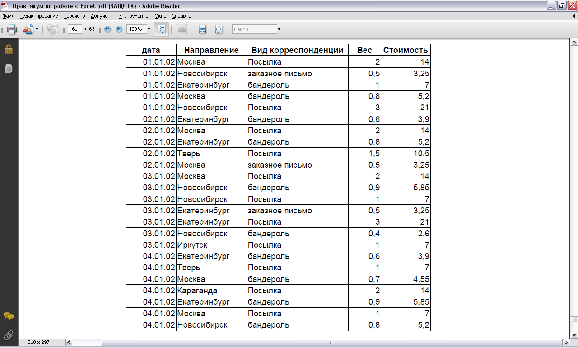578x348 pixels.
Task: Click the Тверь cell dated 02.01.02
Action: [211, 153]
